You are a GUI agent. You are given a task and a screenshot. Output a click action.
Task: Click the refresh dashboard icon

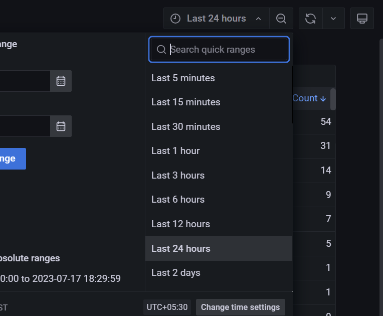click(x=311, y=19)
